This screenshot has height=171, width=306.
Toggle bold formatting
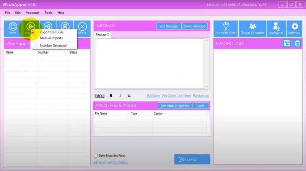point(111,96)
